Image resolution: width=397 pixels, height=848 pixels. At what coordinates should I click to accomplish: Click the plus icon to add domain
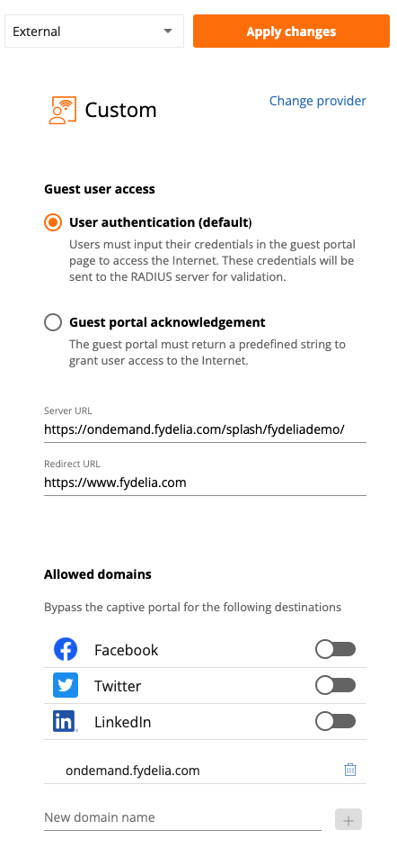point(348,819)
